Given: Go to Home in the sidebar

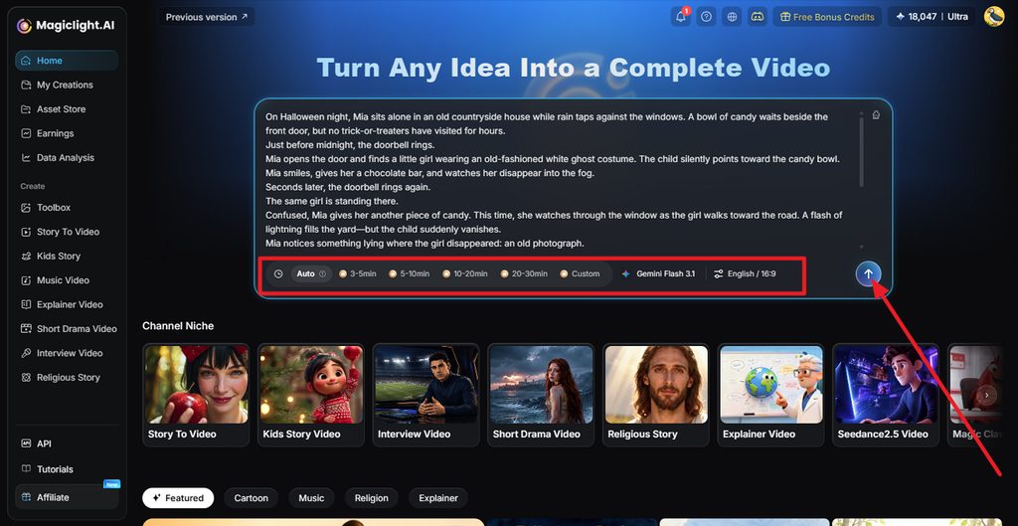Looking at the screenshot, I should 67,61.
